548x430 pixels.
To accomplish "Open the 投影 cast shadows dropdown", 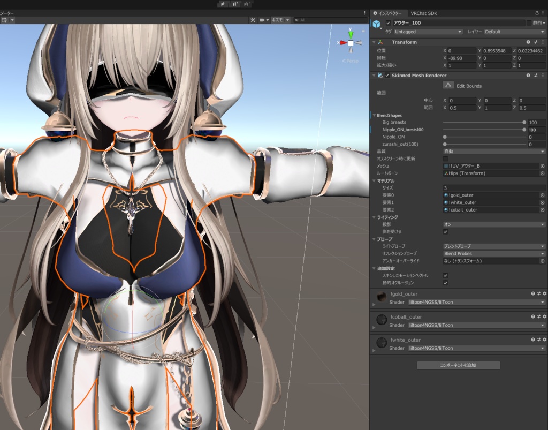I will pos(494,224).
